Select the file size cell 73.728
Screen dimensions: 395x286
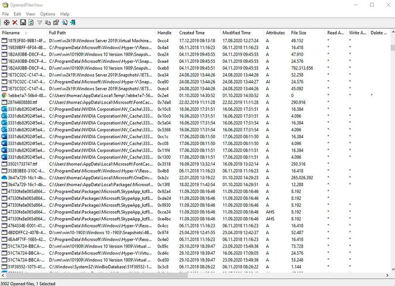[297, 246]
